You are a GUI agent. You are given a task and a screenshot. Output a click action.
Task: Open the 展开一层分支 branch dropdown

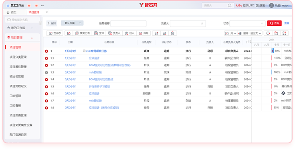(x=250, y=33)
